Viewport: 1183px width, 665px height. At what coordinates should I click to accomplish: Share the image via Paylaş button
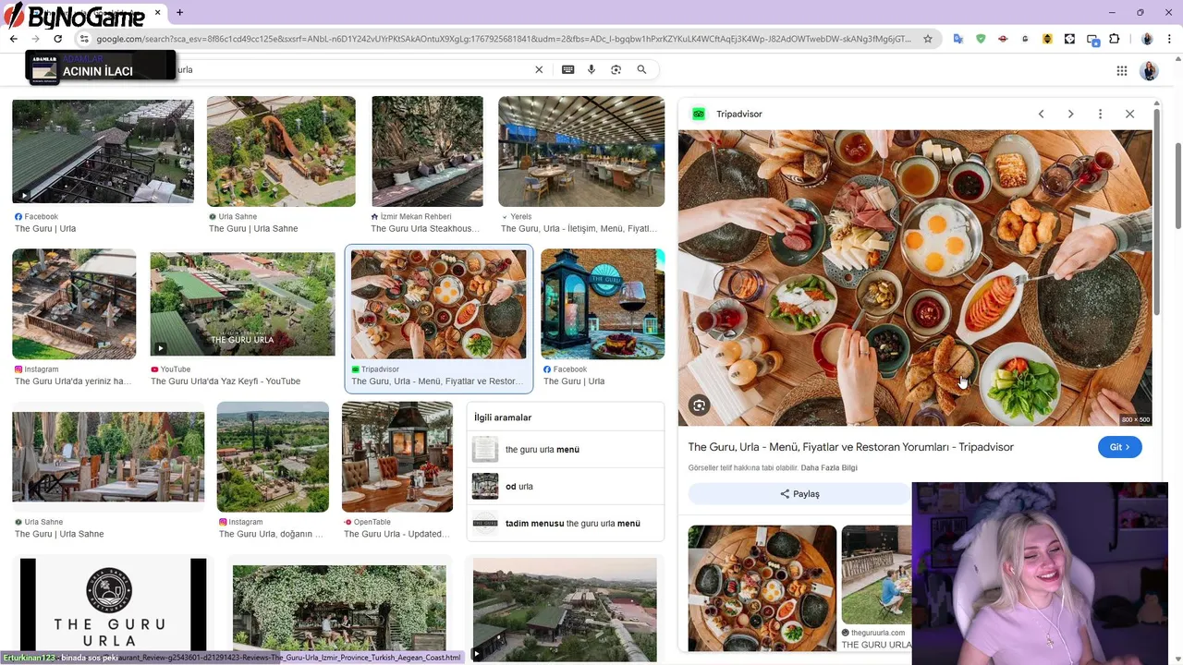click(x=799, y=493)
